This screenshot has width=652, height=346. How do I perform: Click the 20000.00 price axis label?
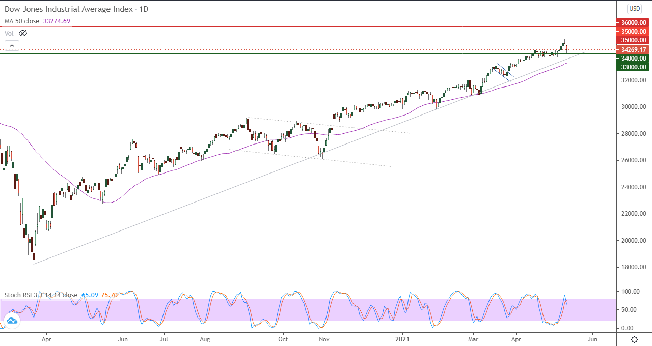point(633,241)
